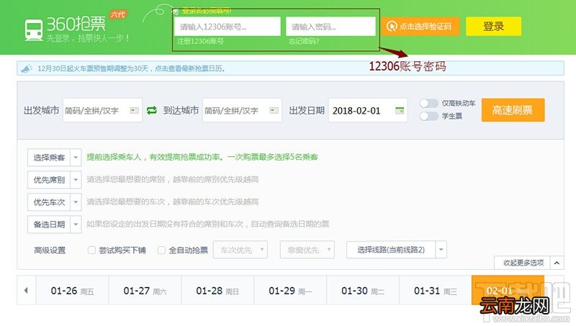Click the 选择乘客 button
This screenshot has height=326, width=576.
click(x=49, y=158)
